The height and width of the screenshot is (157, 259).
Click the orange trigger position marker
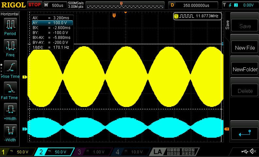[114, 16]
